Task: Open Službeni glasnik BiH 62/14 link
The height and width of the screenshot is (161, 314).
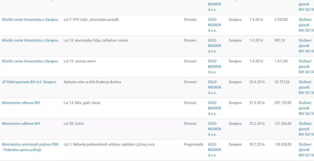Action: 306,150
